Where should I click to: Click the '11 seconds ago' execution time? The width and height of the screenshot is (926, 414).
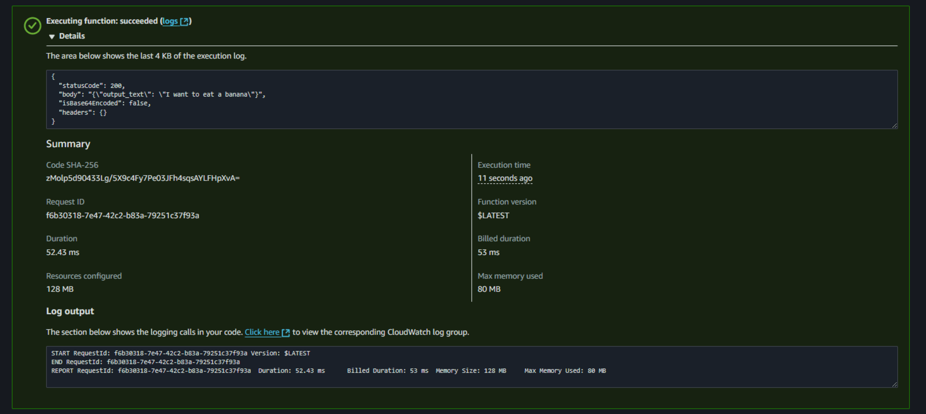[505, 178]
